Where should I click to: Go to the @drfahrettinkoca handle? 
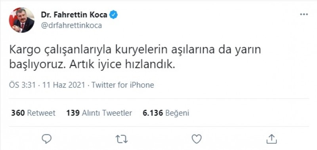[71, 26]
